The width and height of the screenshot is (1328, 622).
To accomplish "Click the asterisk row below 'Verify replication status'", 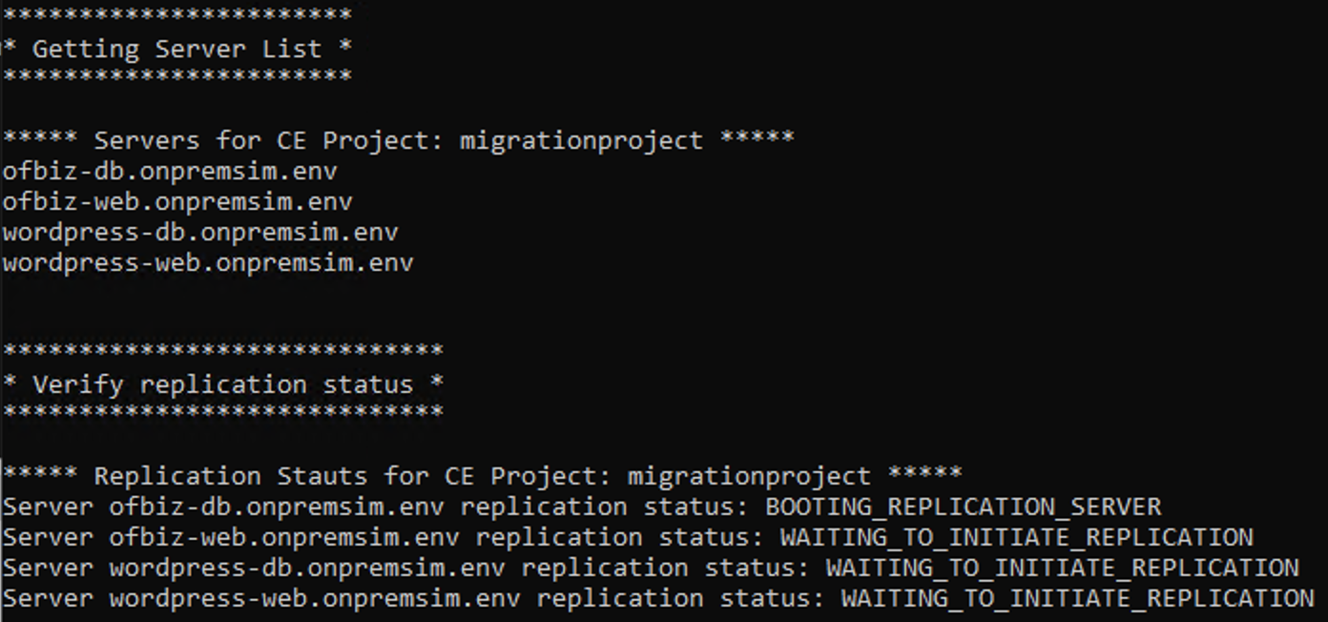I will (x=223, y=413).
